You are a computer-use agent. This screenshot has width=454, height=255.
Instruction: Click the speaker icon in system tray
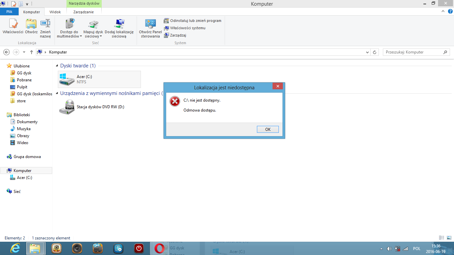tap(390, 248)
